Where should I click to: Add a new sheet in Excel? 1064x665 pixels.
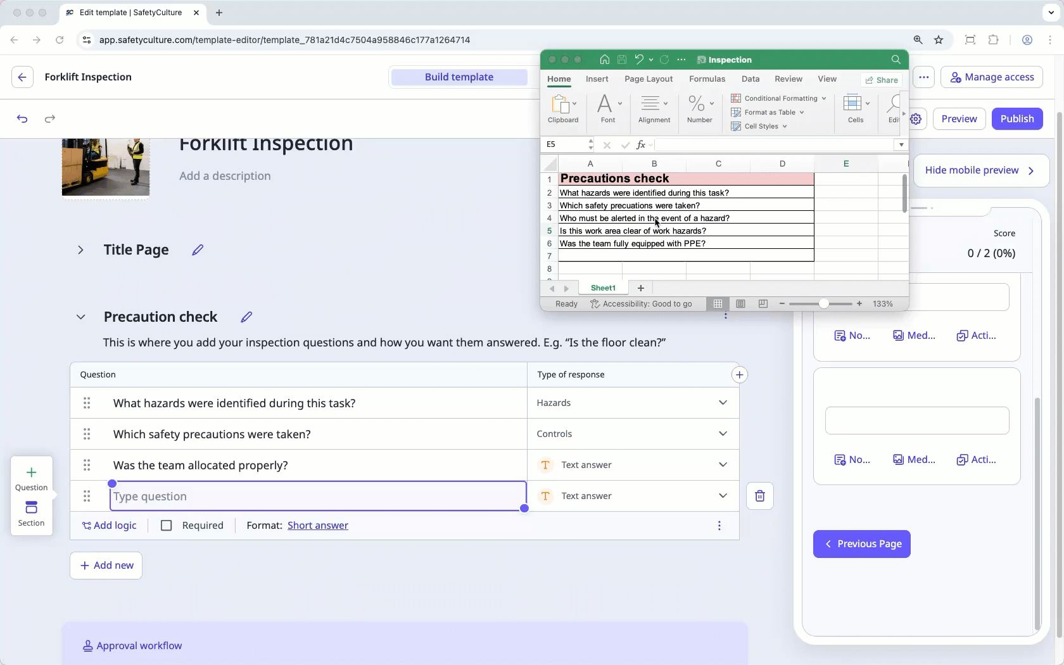pyautogui.click(x=641, y=288)
